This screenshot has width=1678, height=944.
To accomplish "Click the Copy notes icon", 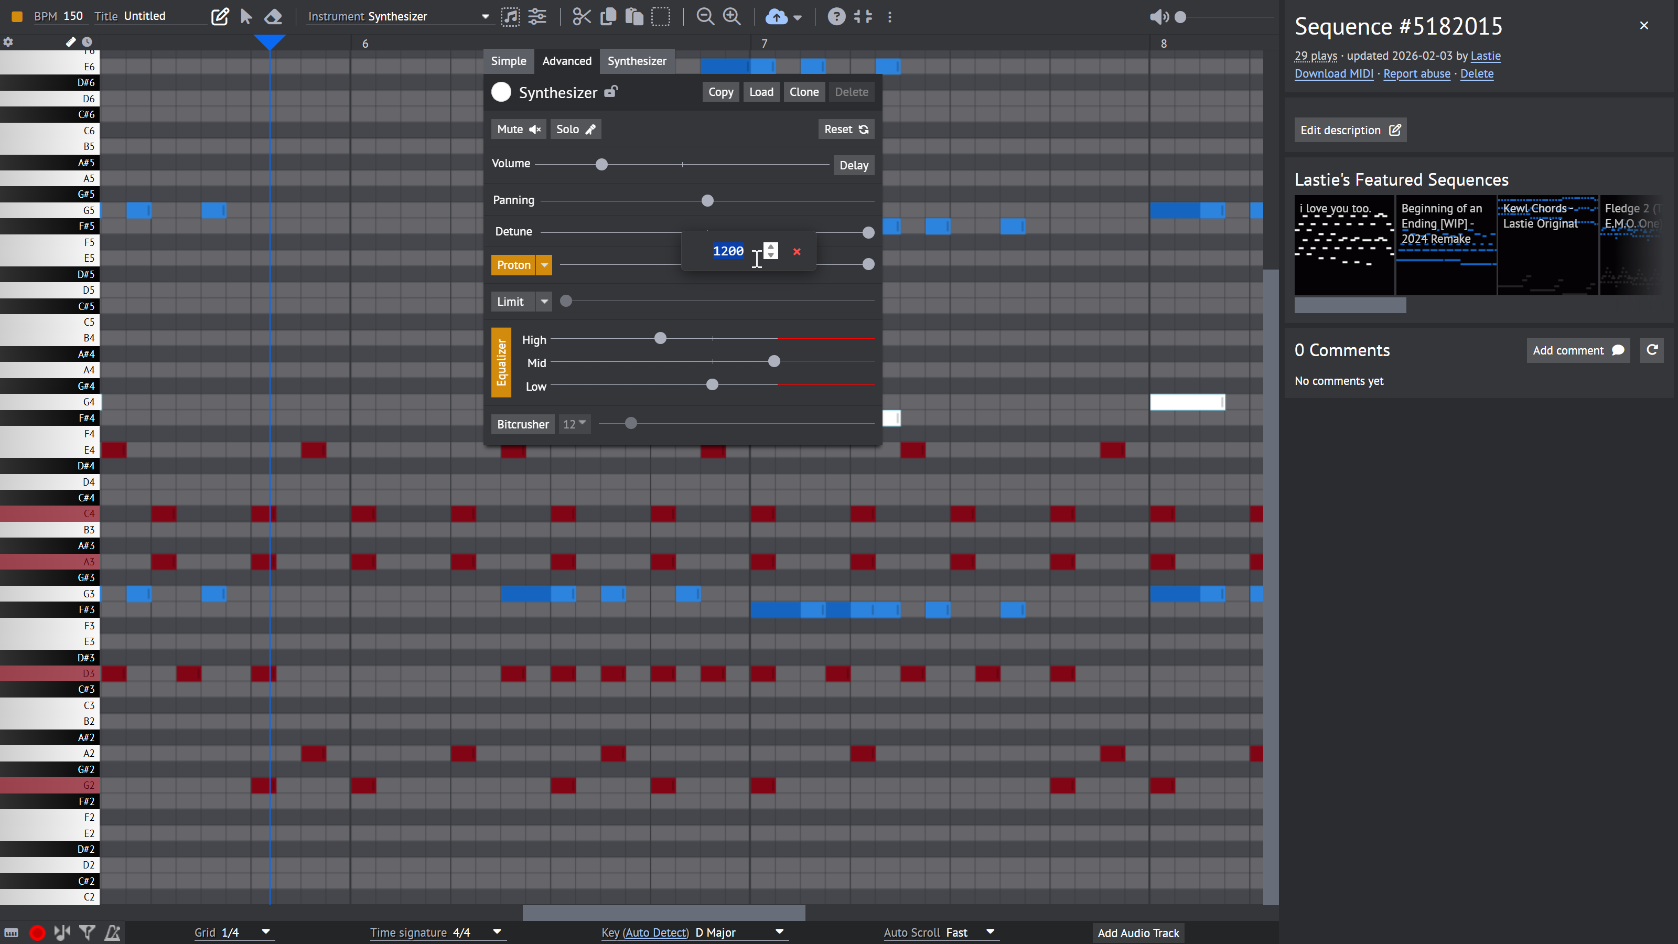I will [x=607, y=16].
